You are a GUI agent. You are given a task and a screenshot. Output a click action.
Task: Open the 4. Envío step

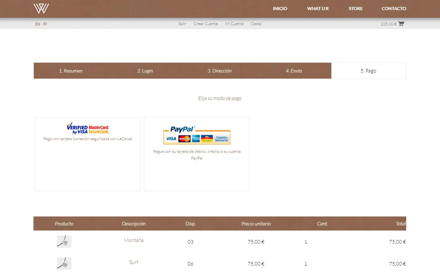(x=294, y=71)
